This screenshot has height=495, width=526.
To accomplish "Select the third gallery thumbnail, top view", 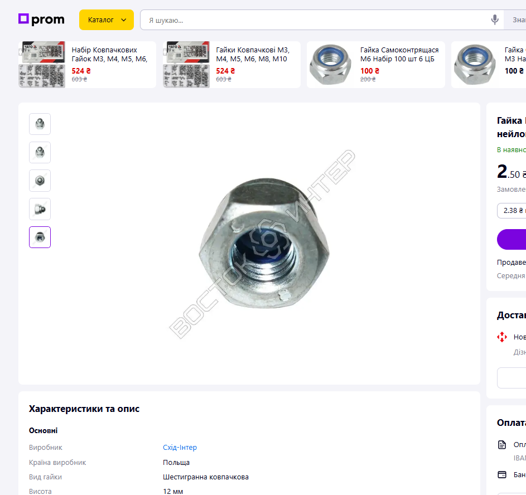I will click(40, 181).
